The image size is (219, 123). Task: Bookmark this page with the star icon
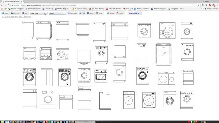[x=199, y=5]
